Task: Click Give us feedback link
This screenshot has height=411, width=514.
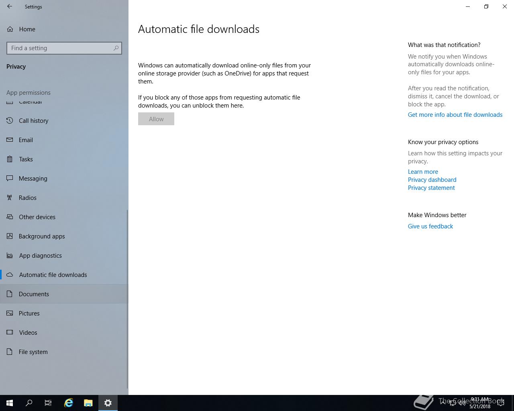Action: coord(430,226)
